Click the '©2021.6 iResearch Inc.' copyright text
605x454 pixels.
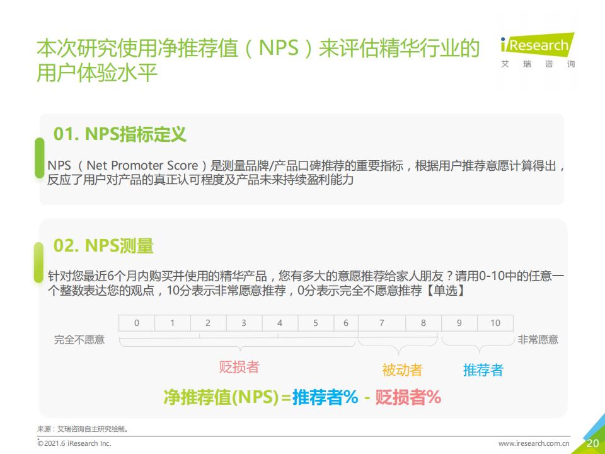tap(74, 443)
